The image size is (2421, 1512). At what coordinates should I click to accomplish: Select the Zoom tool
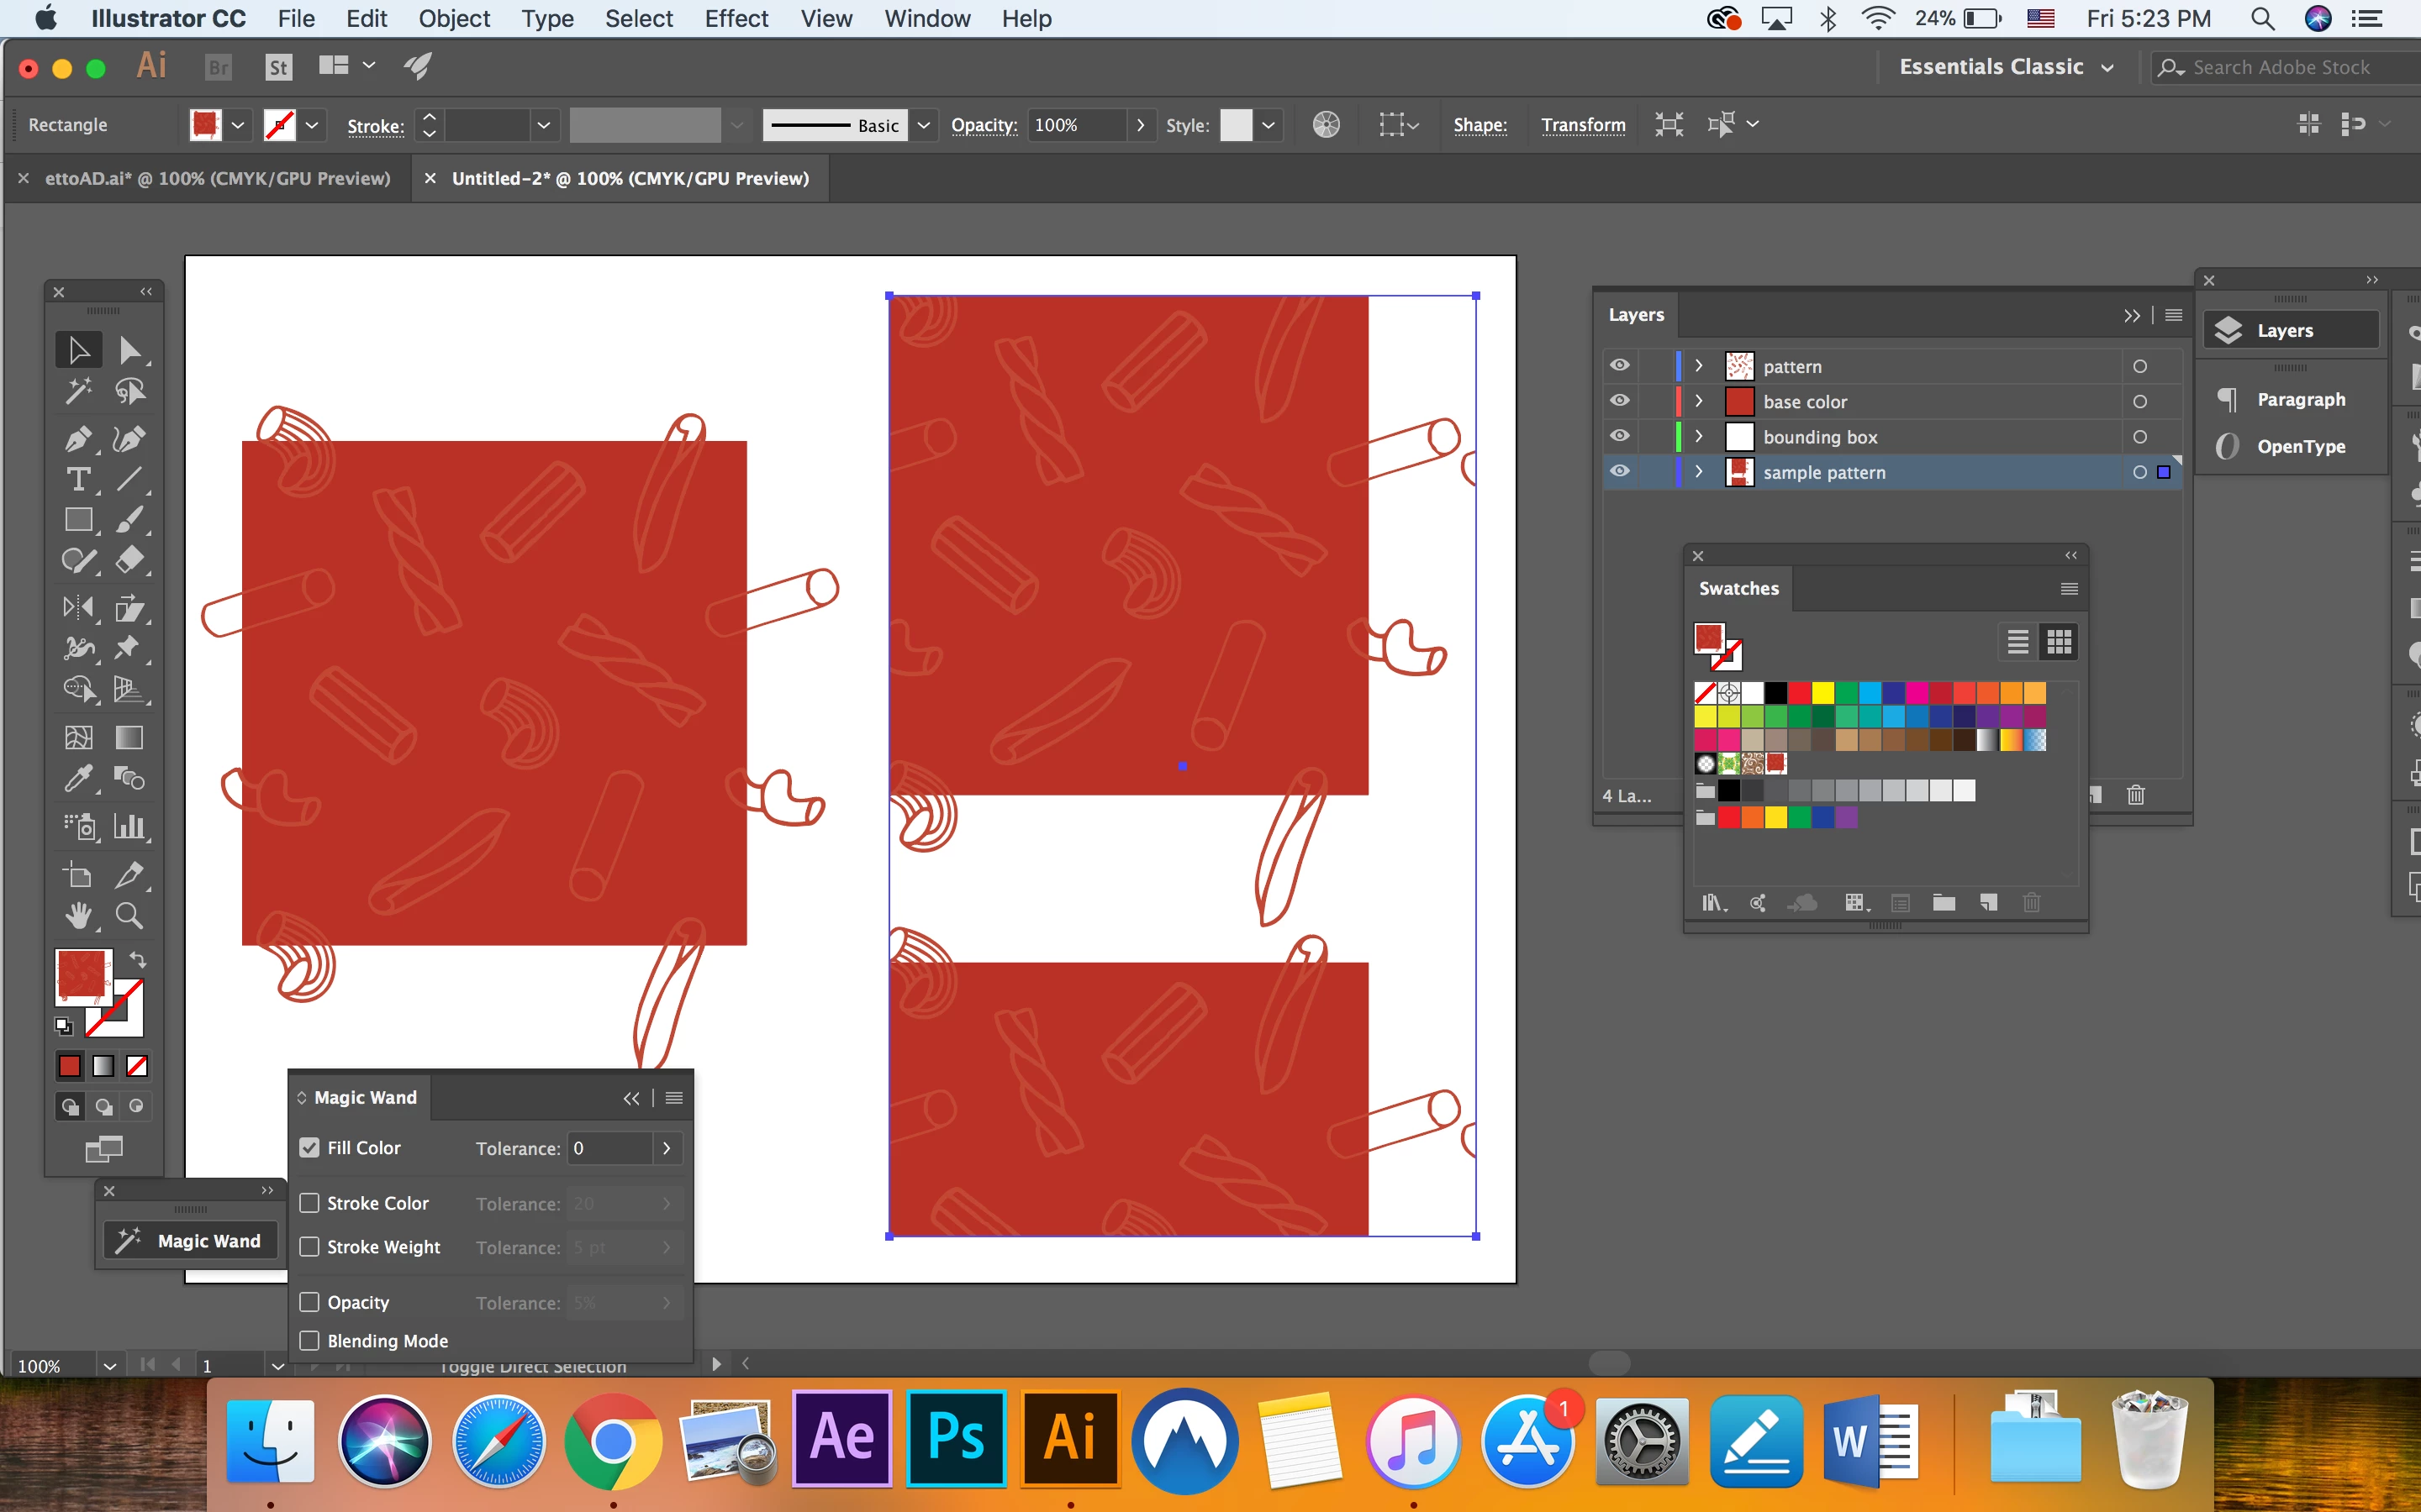[129, 916]
